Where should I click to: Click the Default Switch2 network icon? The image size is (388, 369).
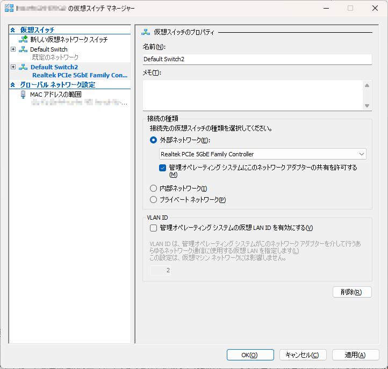pyautogui.click(x=23, y=67)
